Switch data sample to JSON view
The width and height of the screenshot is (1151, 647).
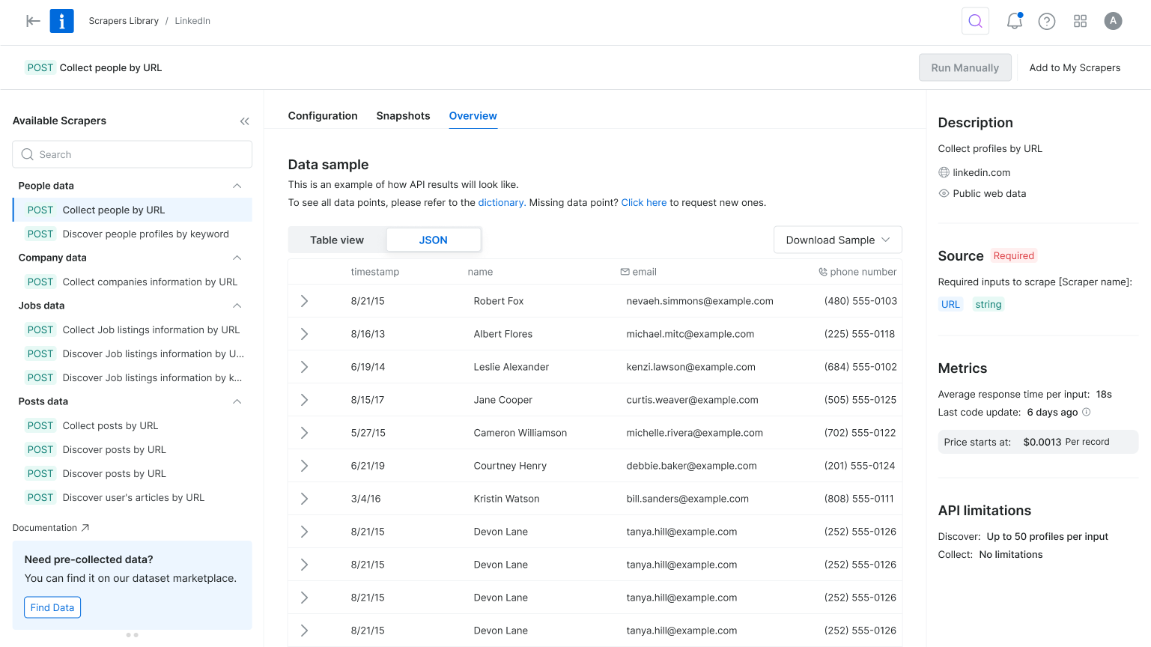coord(433,240)
